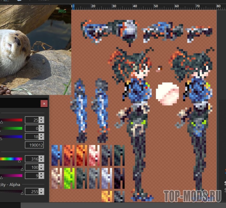
Task: Click the blue palette swatch on canvas
Action: tap(57, 155)
